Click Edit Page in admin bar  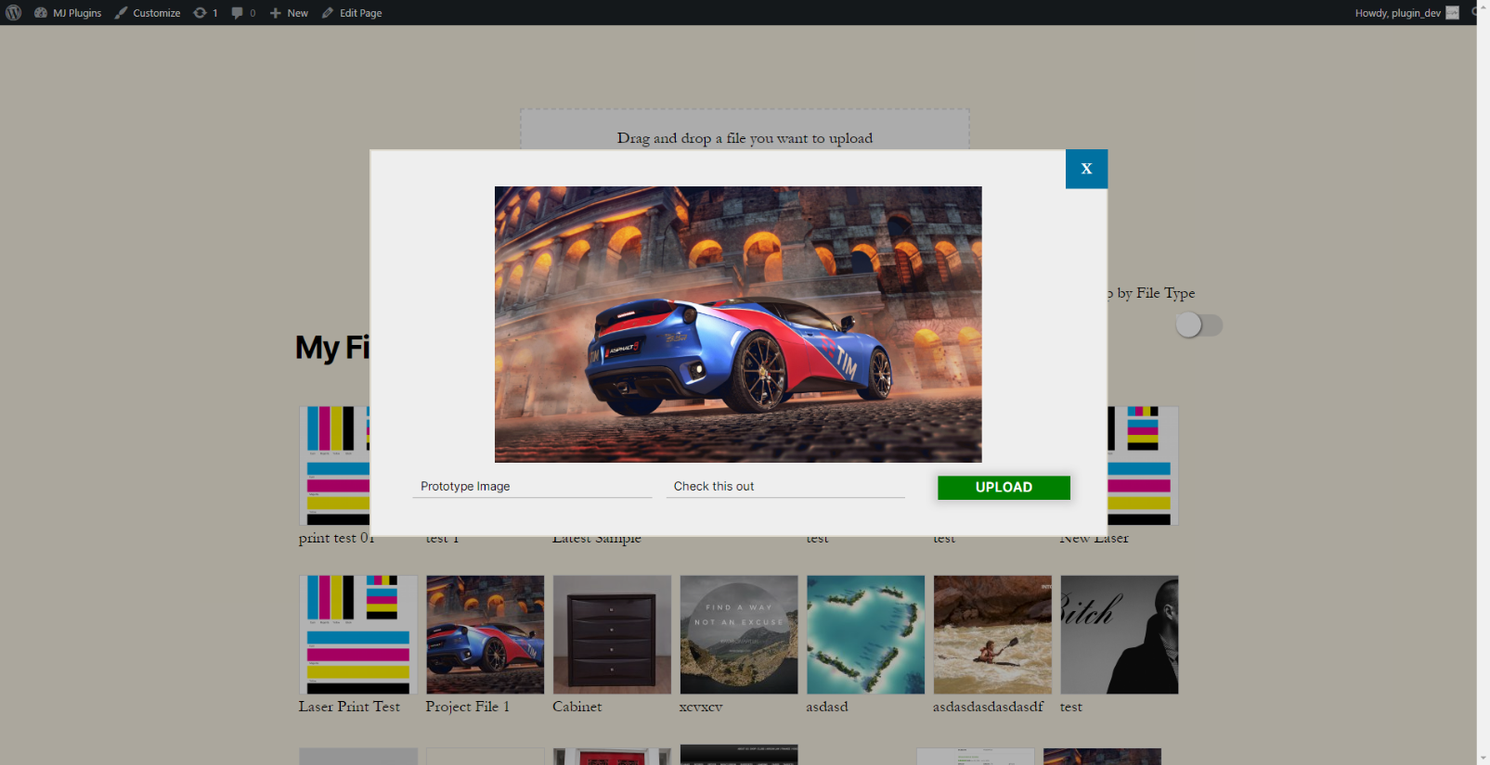[x=352, y=13]
